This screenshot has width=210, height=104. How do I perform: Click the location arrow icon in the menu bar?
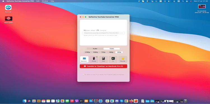click(139, 1)
